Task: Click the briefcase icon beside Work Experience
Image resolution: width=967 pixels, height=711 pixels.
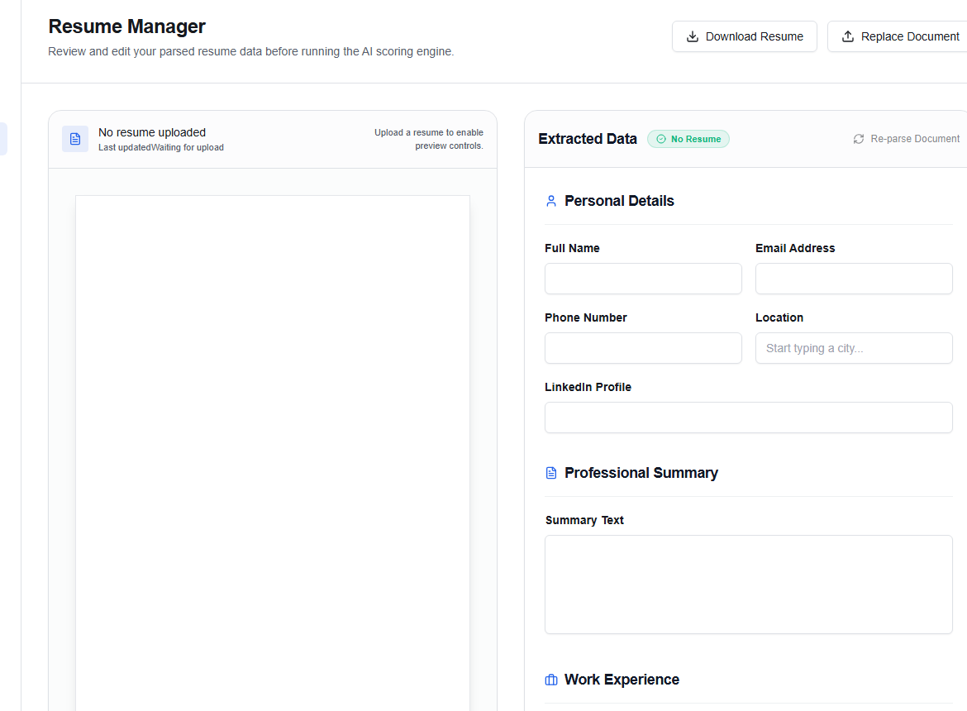Action: point(551,680)
